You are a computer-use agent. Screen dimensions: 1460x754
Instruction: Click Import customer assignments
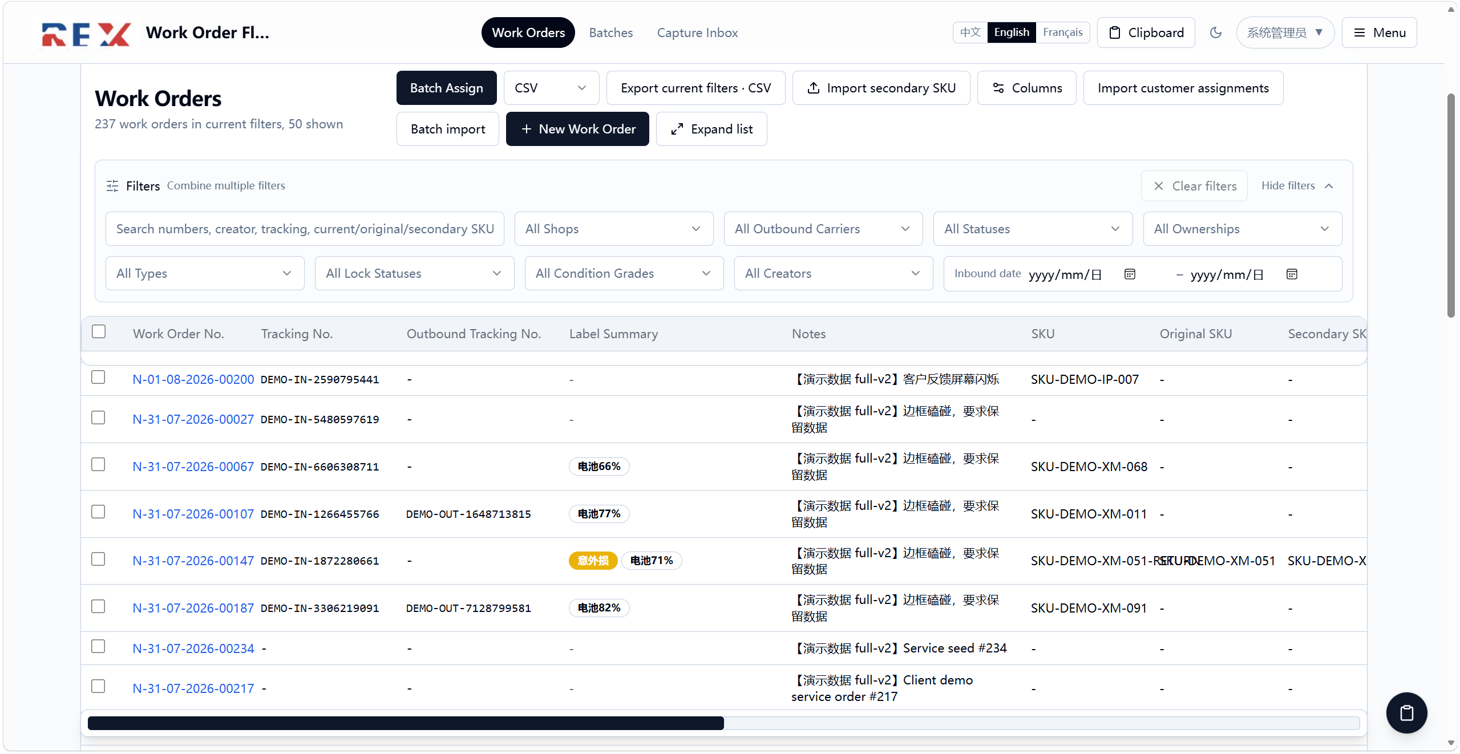click(1183, 88)
